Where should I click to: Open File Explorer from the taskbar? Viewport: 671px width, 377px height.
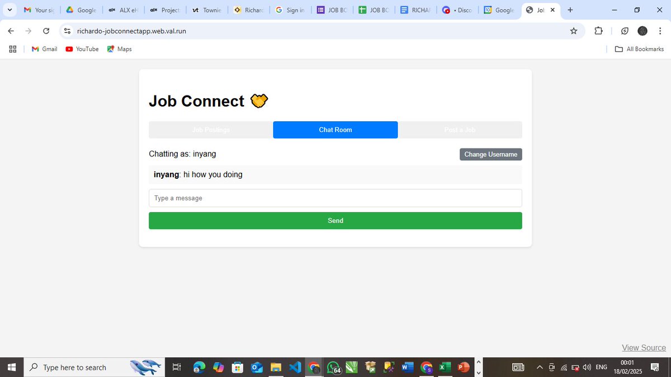276,367
